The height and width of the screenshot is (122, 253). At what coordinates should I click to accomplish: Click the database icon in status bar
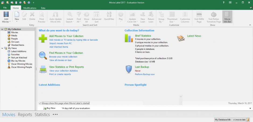point(248,120)
